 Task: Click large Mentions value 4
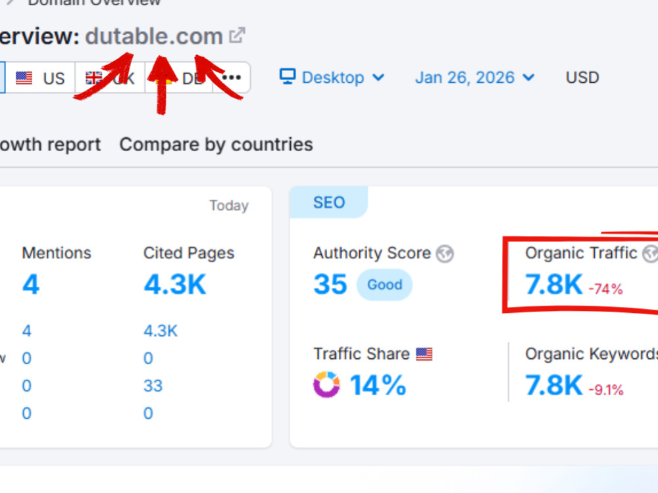click(x=31, y=285)
